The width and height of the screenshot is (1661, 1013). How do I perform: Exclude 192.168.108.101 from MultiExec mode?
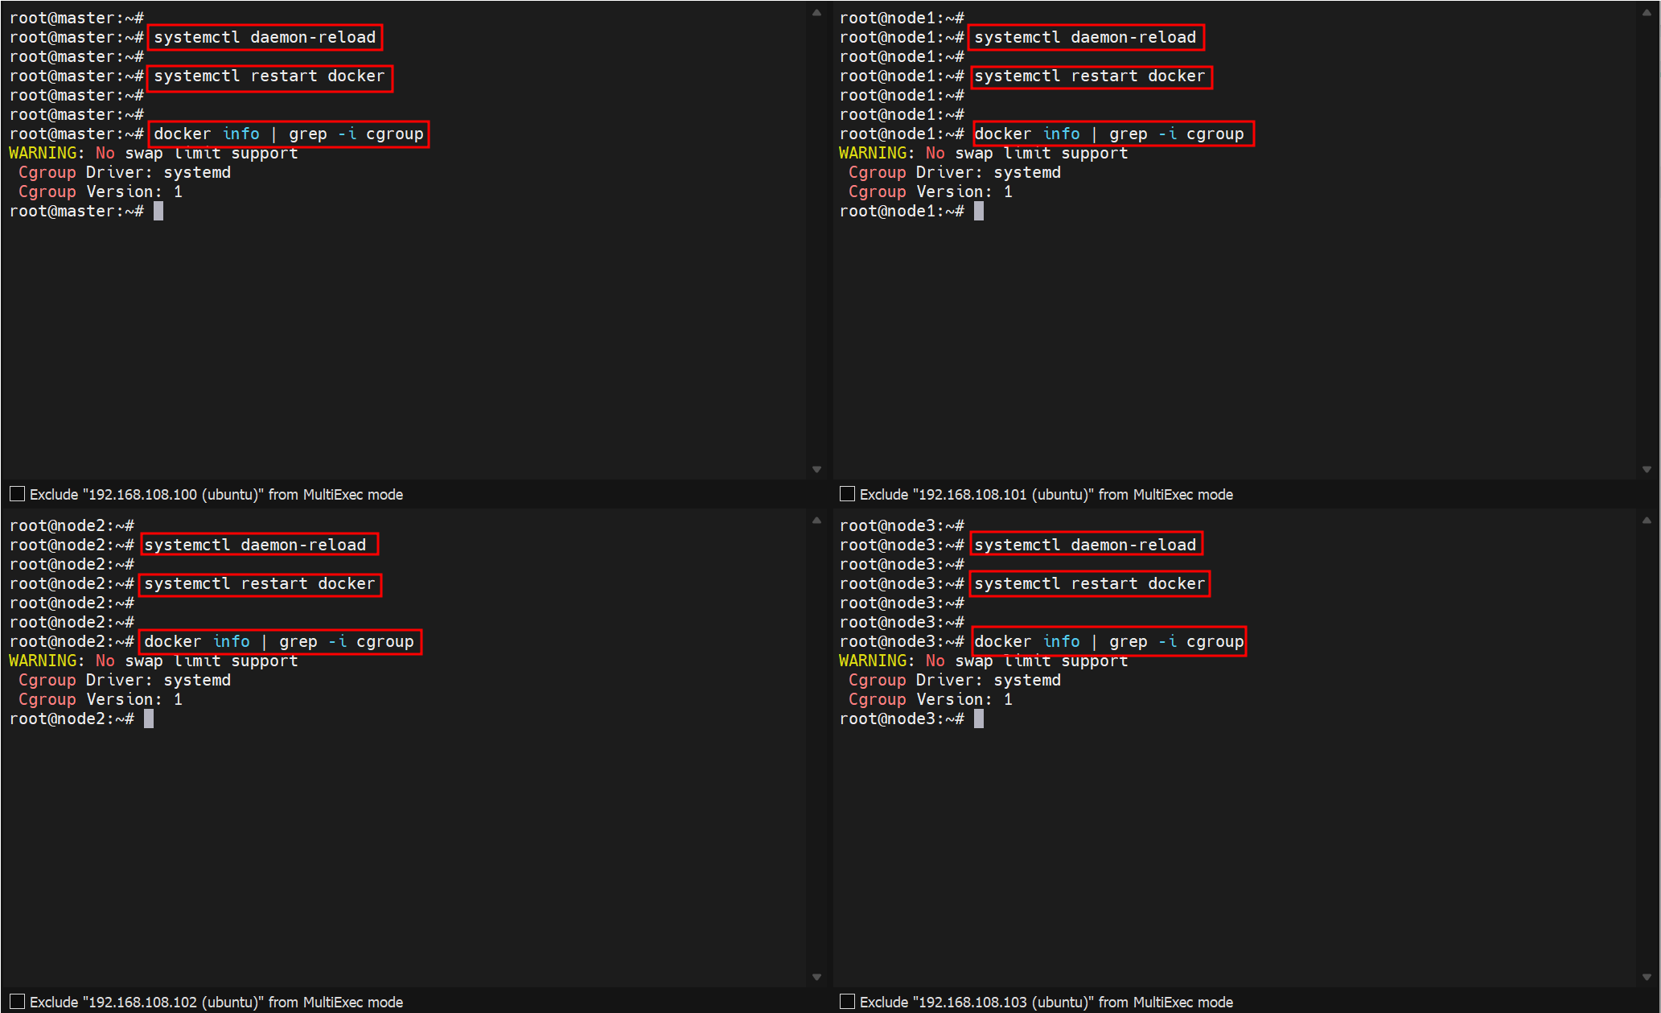pos(847,494)
